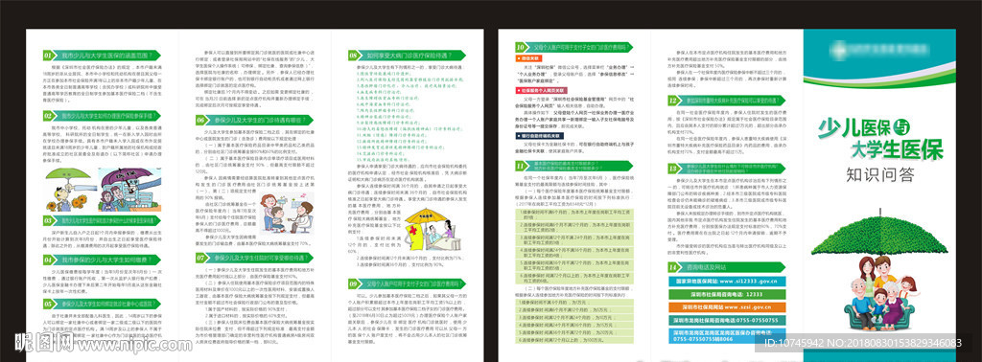Screen dimensions: 982x362
Task: Click the 龙岗社保局咨询电话 0755-07550755 bar
Action: click(x=726, y=320)
